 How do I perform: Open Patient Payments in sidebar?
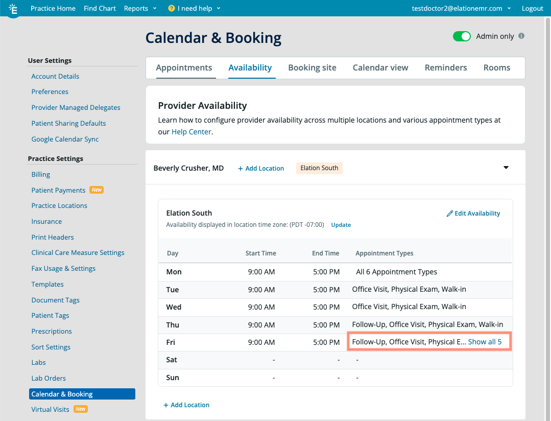[x=58, y=190]
